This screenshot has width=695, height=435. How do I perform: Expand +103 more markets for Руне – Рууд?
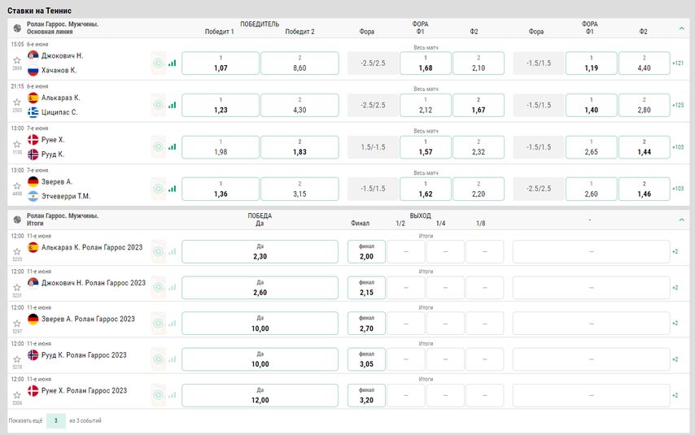point(678,147)
